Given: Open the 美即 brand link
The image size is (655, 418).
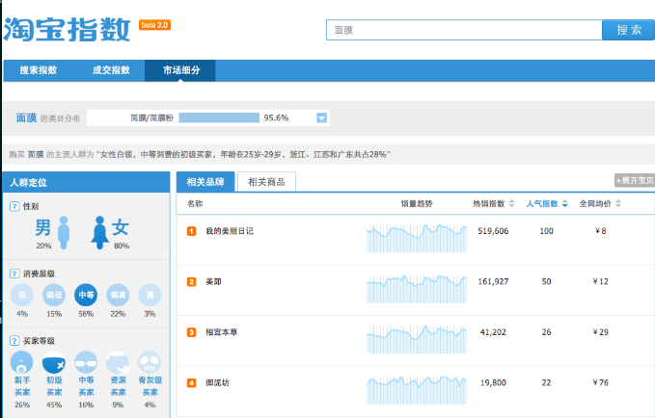Looking at the screenshot, I should [x=213, y=282].
